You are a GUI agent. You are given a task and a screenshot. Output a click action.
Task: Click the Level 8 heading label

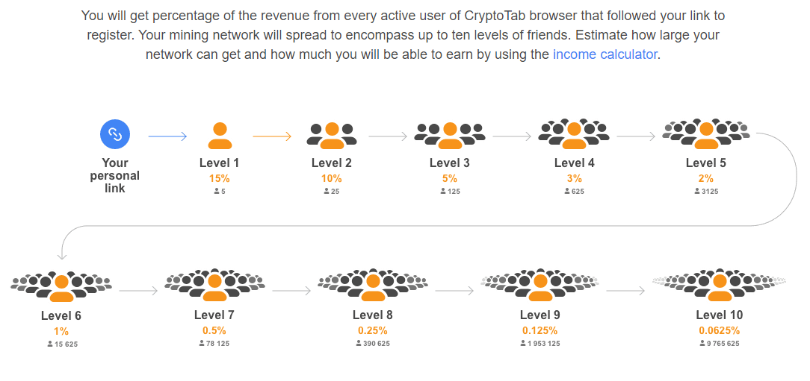point(373,315)
